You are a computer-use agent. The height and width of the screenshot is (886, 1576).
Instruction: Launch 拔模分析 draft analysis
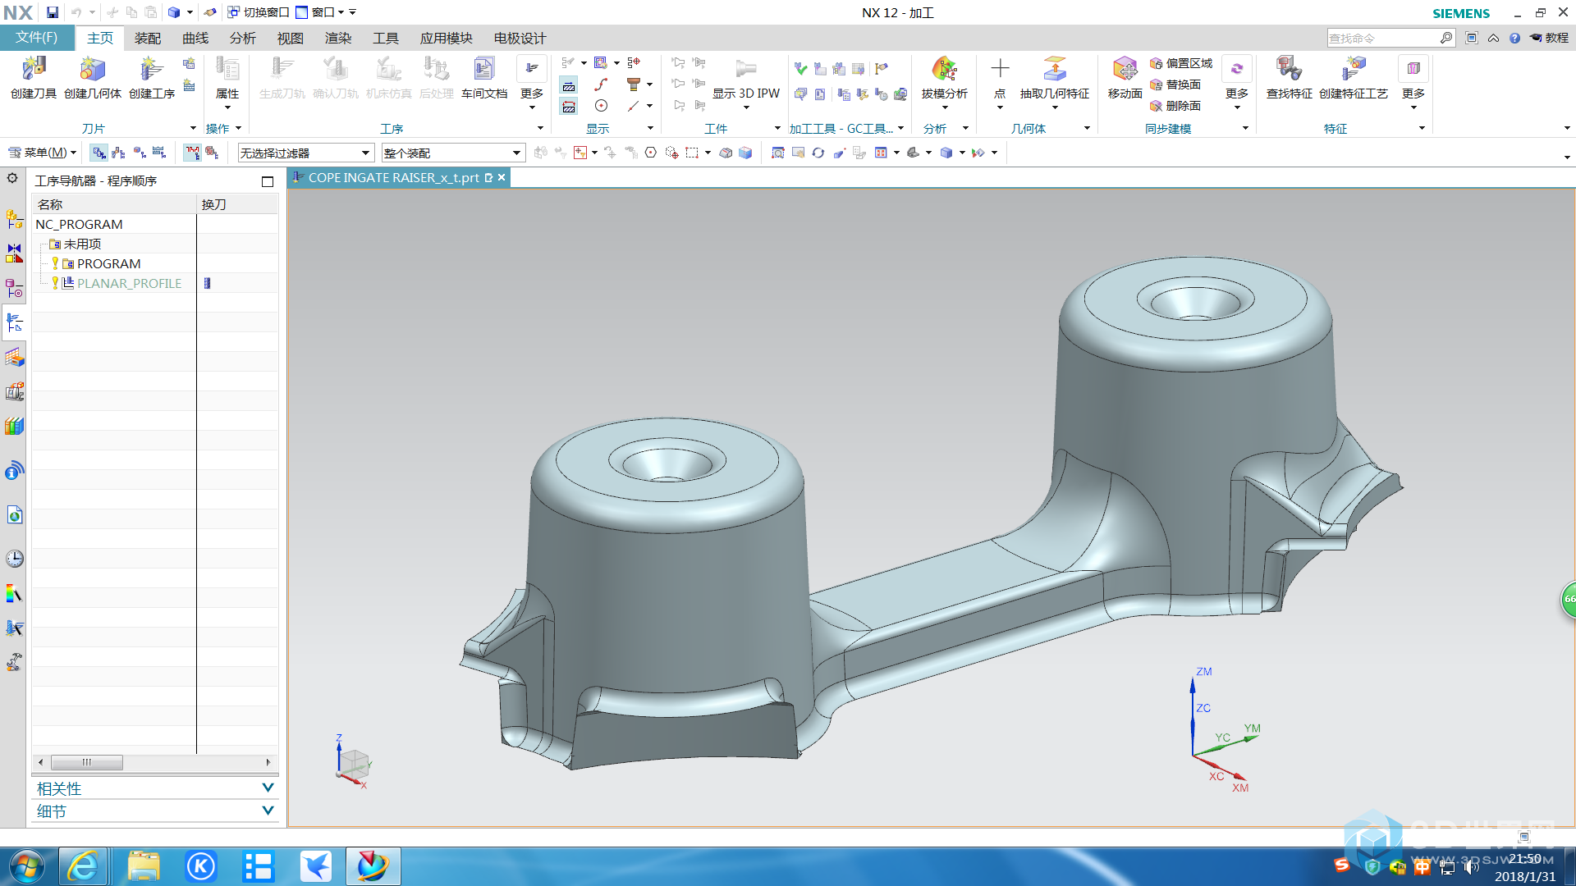[x=944, y=82]
